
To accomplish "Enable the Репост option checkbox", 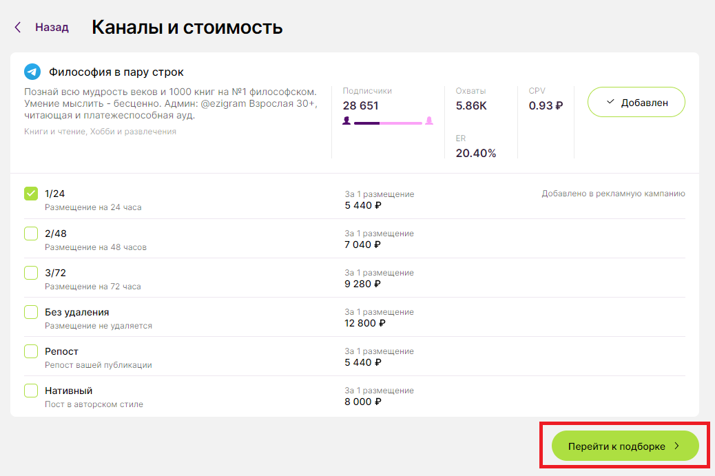I will coord(30,351).
